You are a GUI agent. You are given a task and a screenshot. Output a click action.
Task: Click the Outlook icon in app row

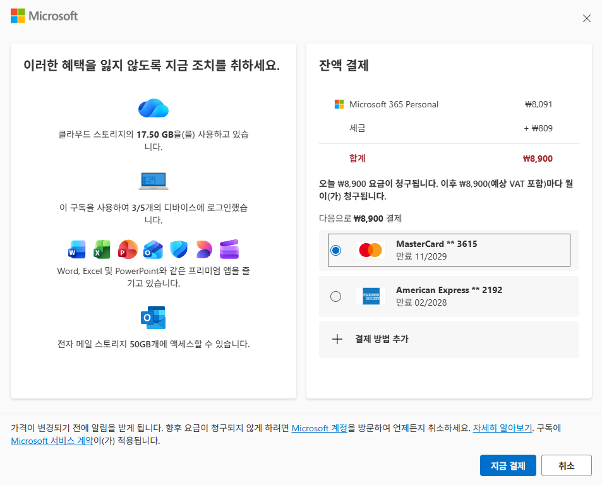[154, 249]
